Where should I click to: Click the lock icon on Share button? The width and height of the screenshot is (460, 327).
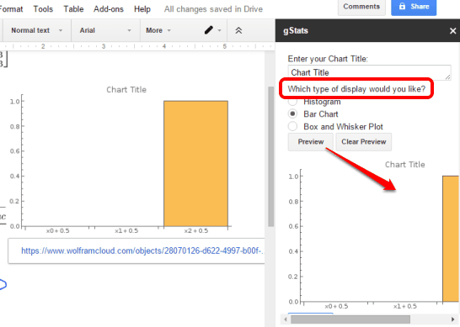402,6
